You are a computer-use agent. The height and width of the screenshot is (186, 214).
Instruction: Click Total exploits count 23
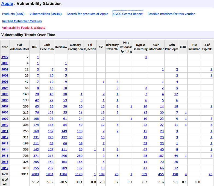[211, 174]
